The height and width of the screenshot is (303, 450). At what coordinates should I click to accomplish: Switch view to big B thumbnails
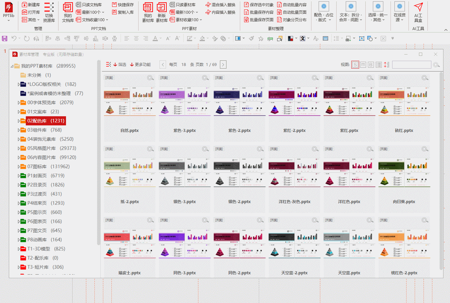tap(371, 65)
